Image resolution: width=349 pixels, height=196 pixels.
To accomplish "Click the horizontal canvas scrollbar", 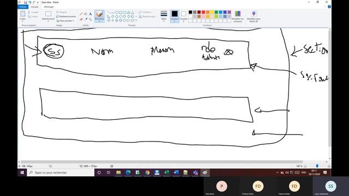I will 161,162.
